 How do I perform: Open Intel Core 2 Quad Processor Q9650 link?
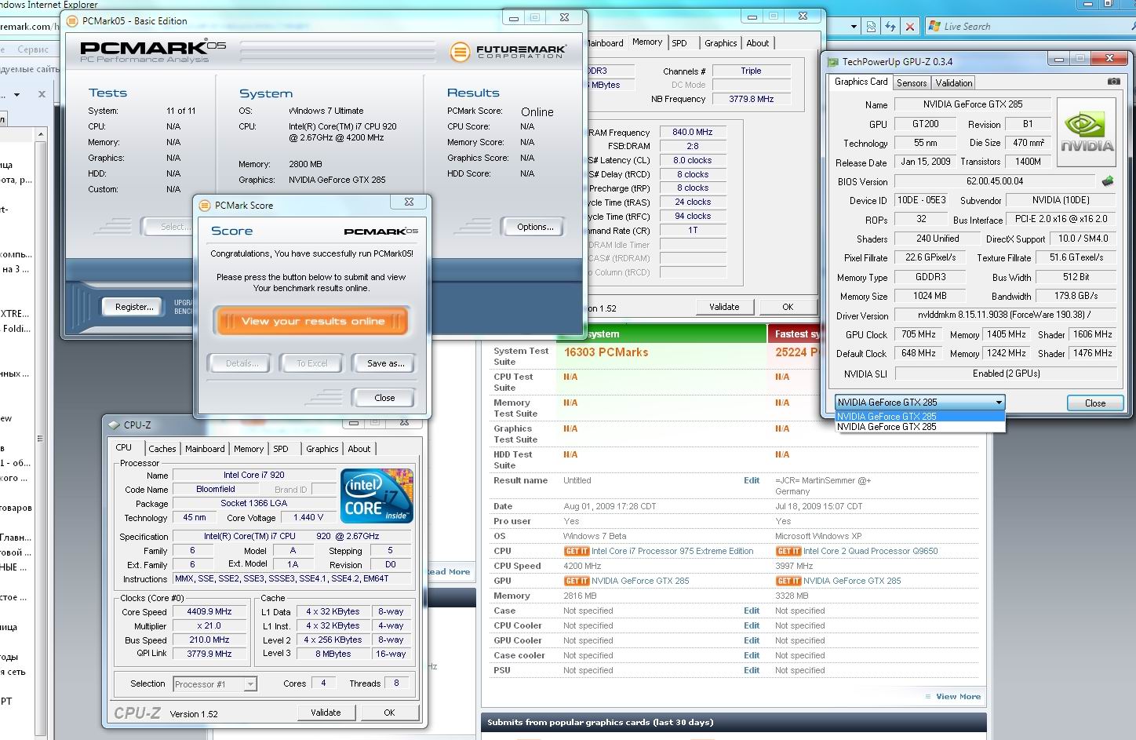(871, 551)
